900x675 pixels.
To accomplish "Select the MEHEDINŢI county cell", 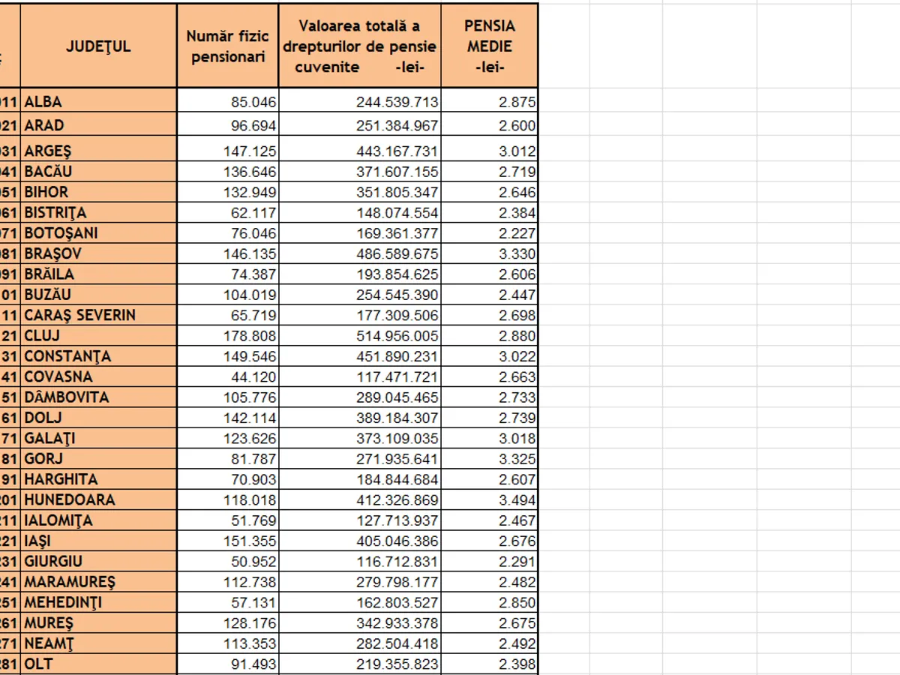I will click(98, 602).
